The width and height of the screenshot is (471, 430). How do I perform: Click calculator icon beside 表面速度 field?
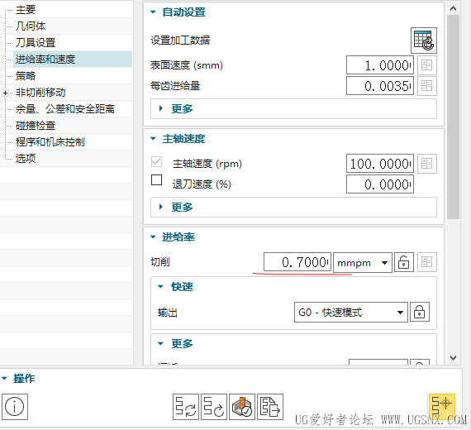tap(427, 65)
